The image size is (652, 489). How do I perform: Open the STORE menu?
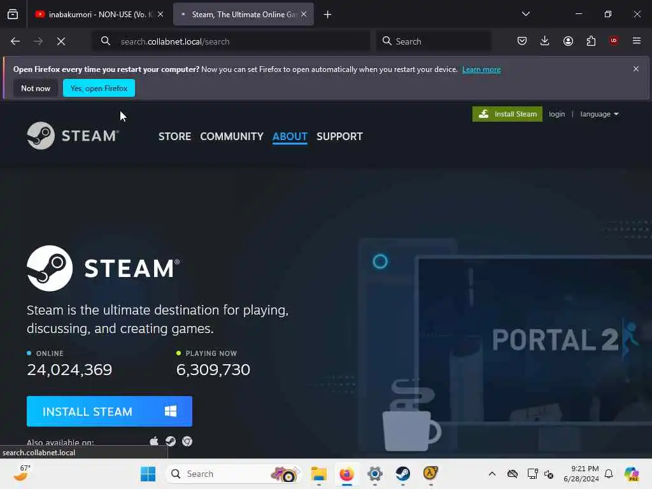pos(174,136)
